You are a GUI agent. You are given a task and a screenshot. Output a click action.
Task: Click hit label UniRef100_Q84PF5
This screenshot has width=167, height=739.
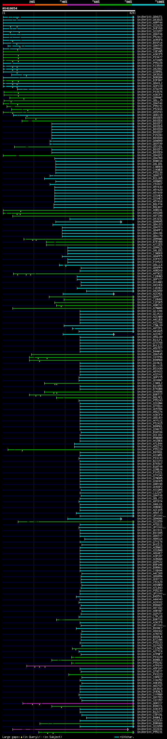(150, 256)
